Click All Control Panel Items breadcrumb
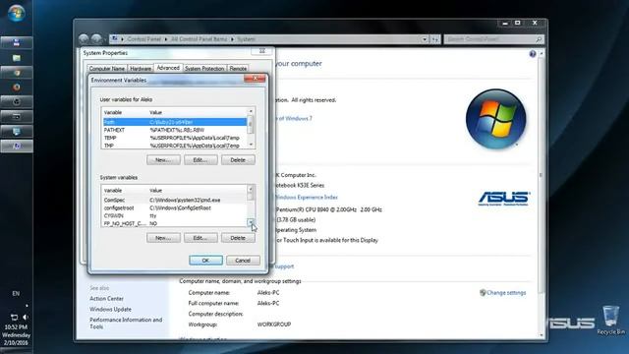 (199, 39)
